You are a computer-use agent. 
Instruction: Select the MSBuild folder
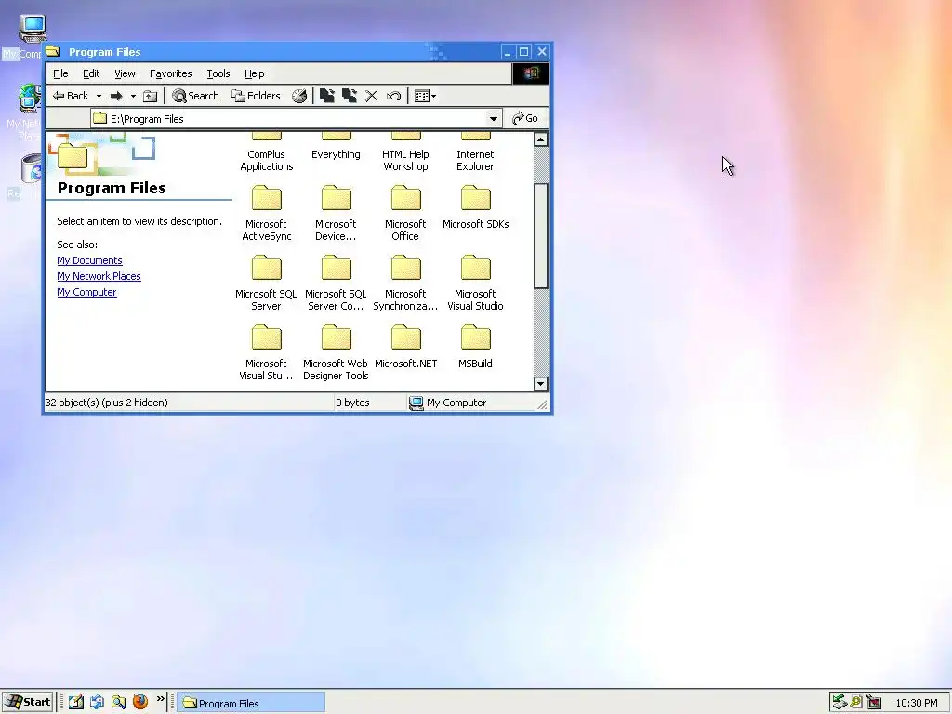[475, 347]
